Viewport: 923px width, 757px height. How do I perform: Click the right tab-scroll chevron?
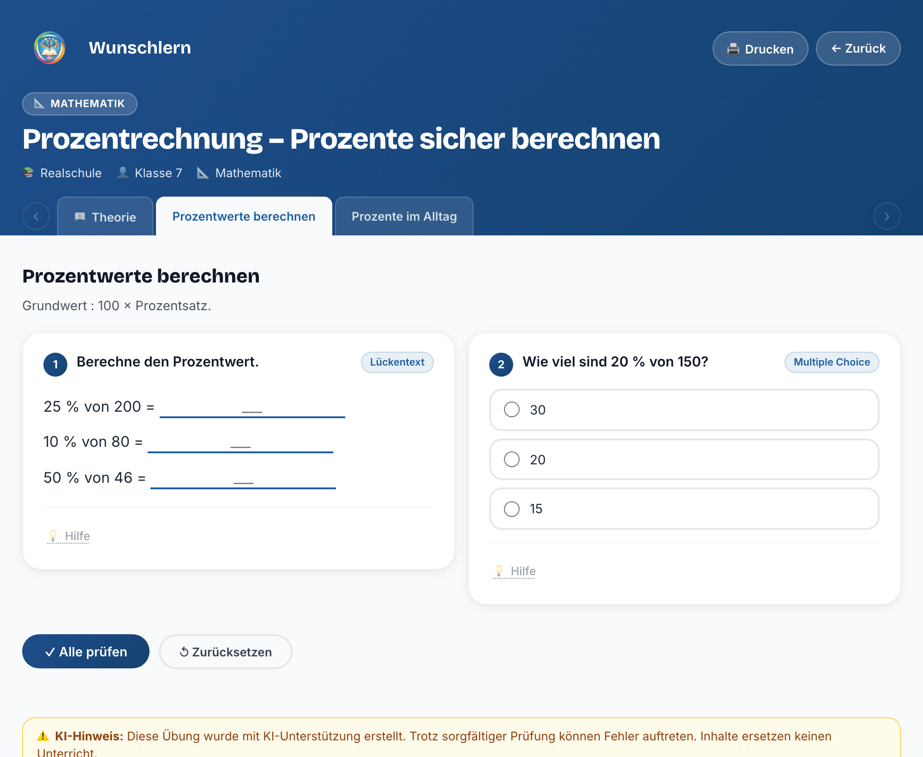(887, 216)
